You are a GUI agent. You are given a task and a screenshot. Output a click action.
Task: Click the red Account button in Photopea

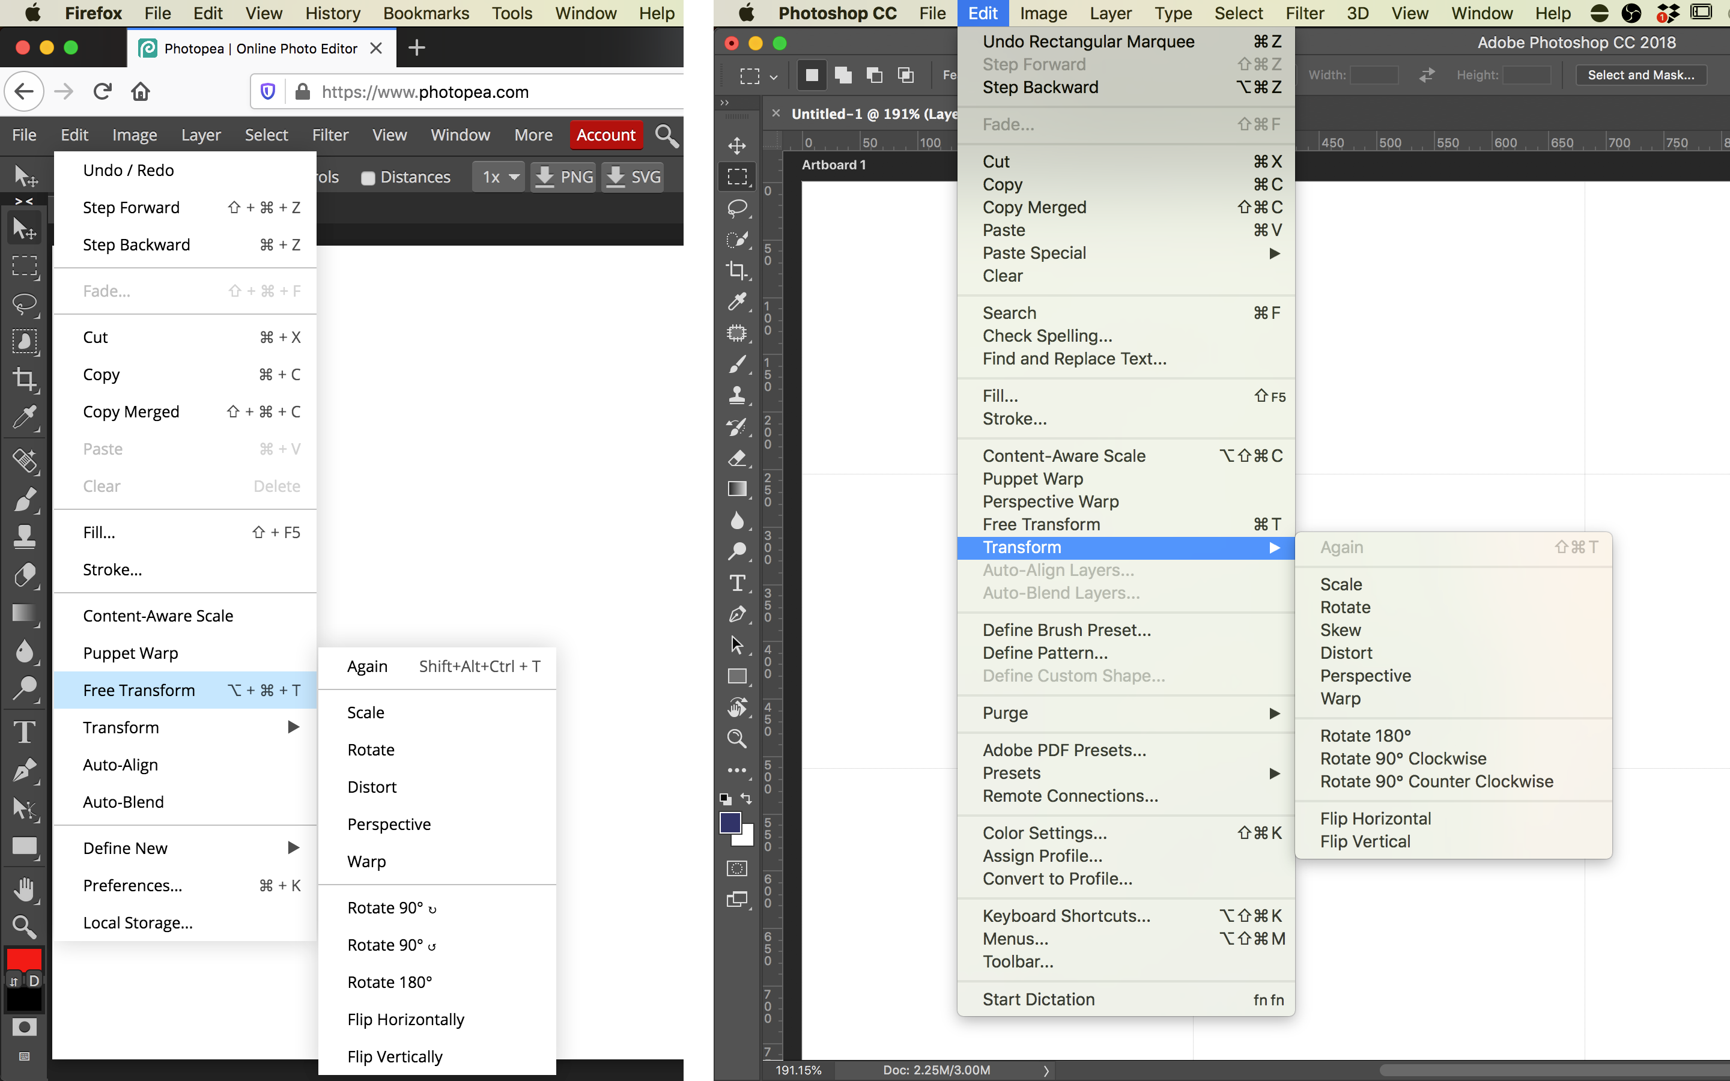click(x=605, y=135)
